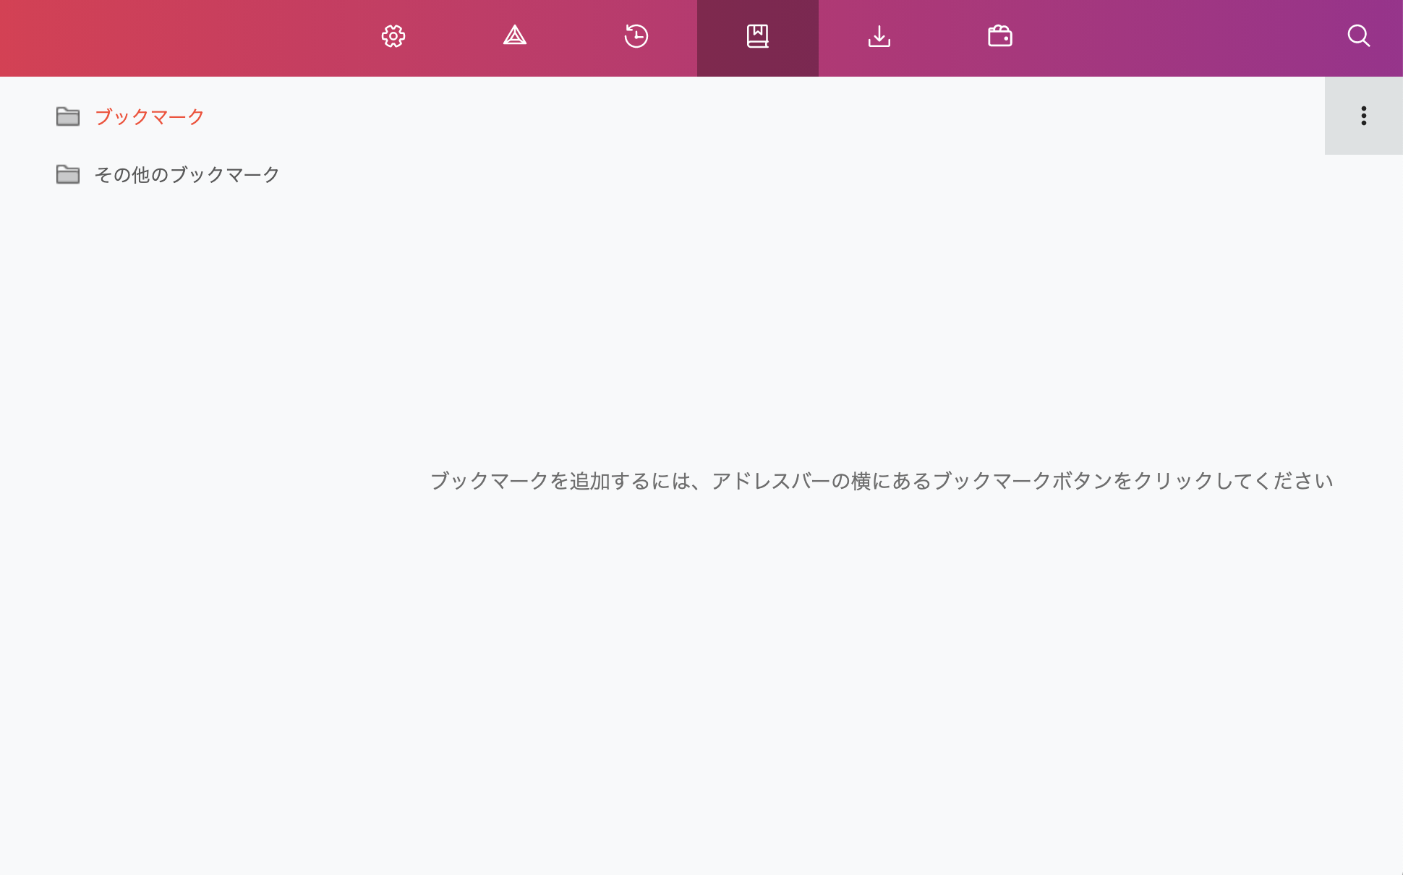1403x875 pixels.
Task: Open the Settings gear tab
Action: click(393, 36)
